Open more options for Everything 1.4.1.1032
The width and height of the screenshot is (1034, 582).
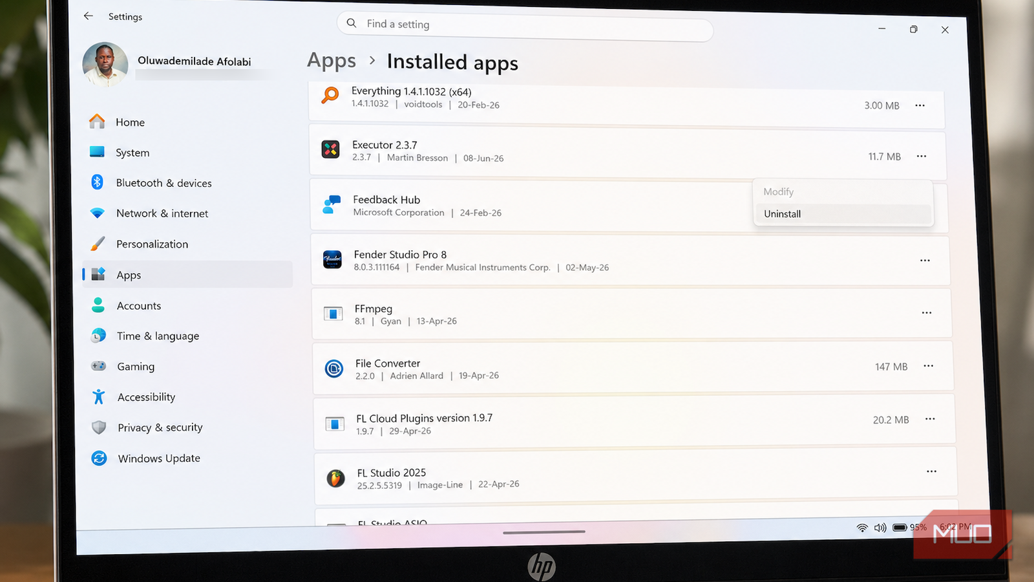point(920,105)
